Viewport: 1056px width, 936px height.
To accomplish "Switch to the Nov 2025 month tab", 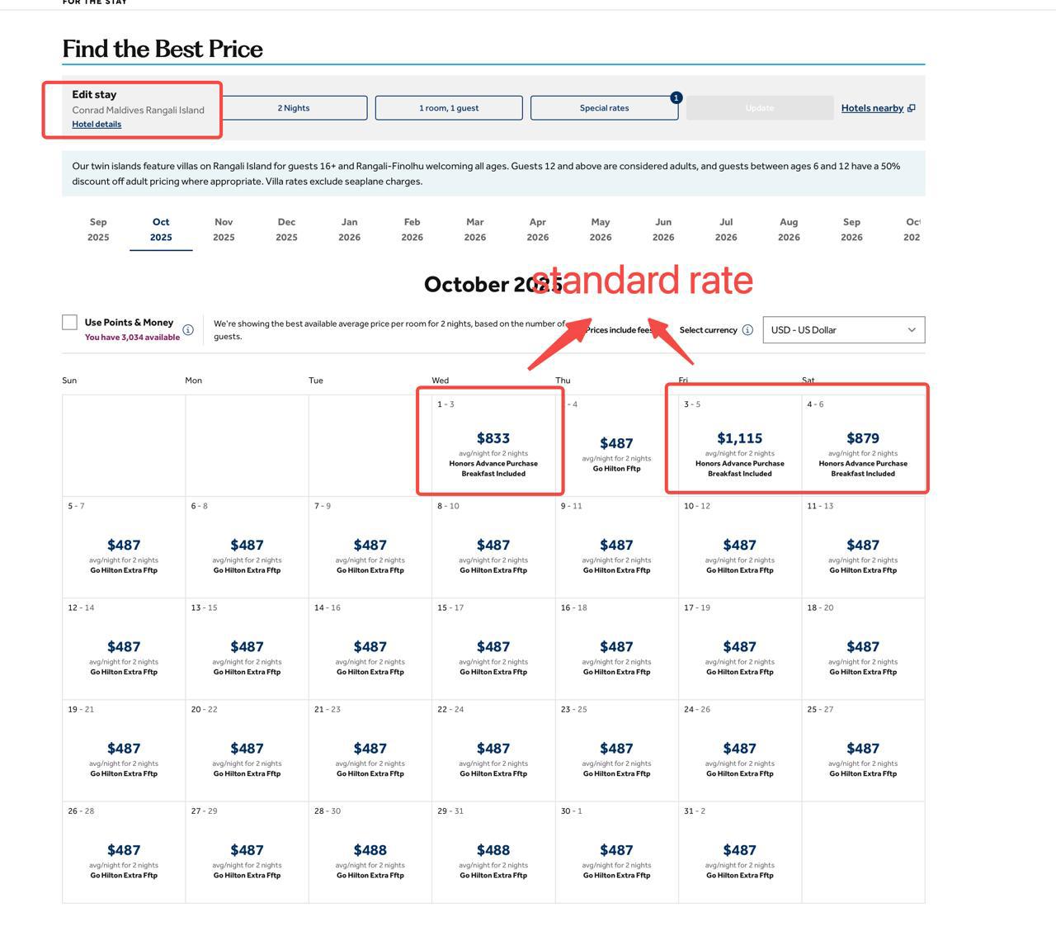I will (x=224, y=229).
